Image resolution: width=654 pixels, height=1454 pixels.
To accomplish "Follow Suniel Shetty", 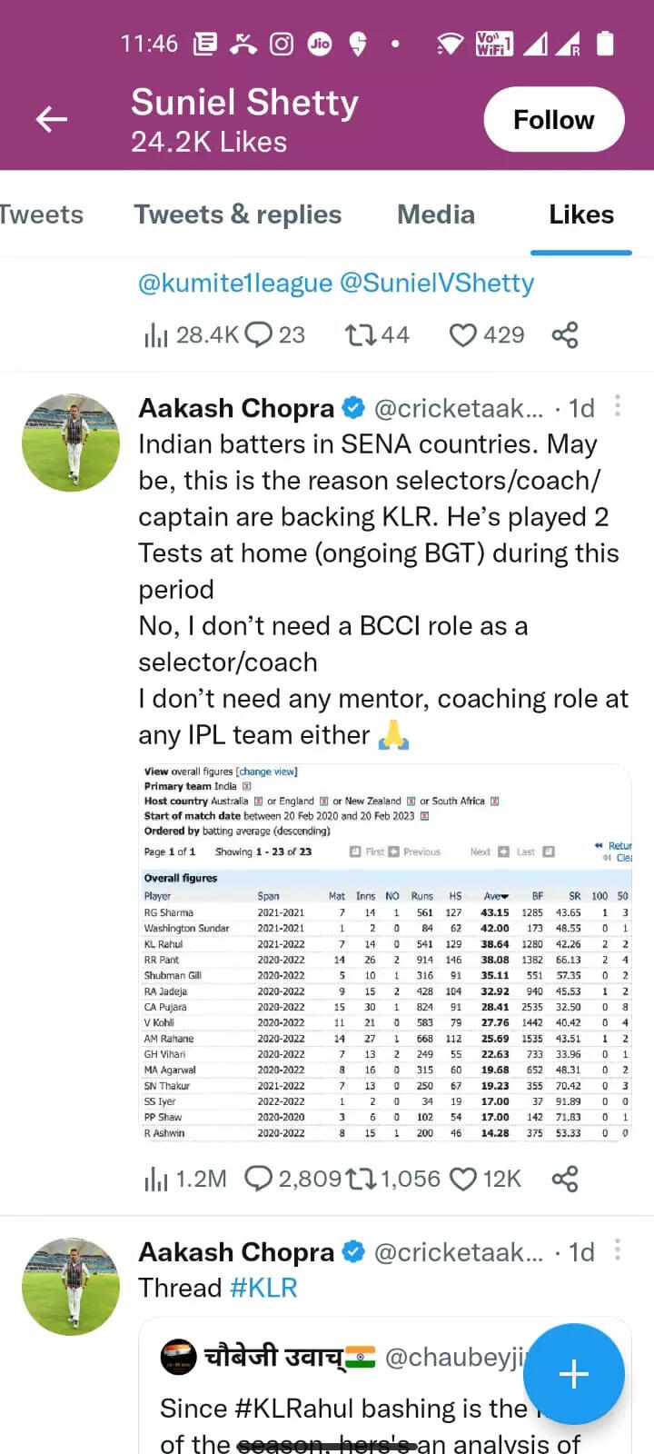I will 553,118.
